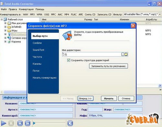The height and width of the screenshot is (127, 162).
Task: Click the fast-forward track button
Action: 28,123
